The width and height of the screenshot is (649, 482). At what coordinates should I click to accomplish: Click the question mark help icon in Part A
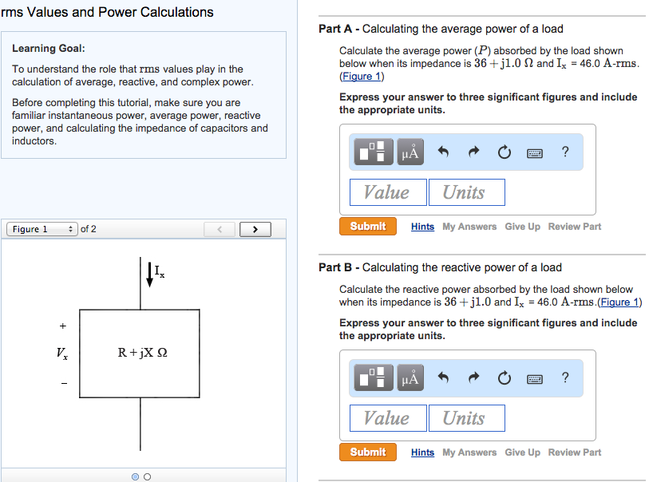pos(565,152)
